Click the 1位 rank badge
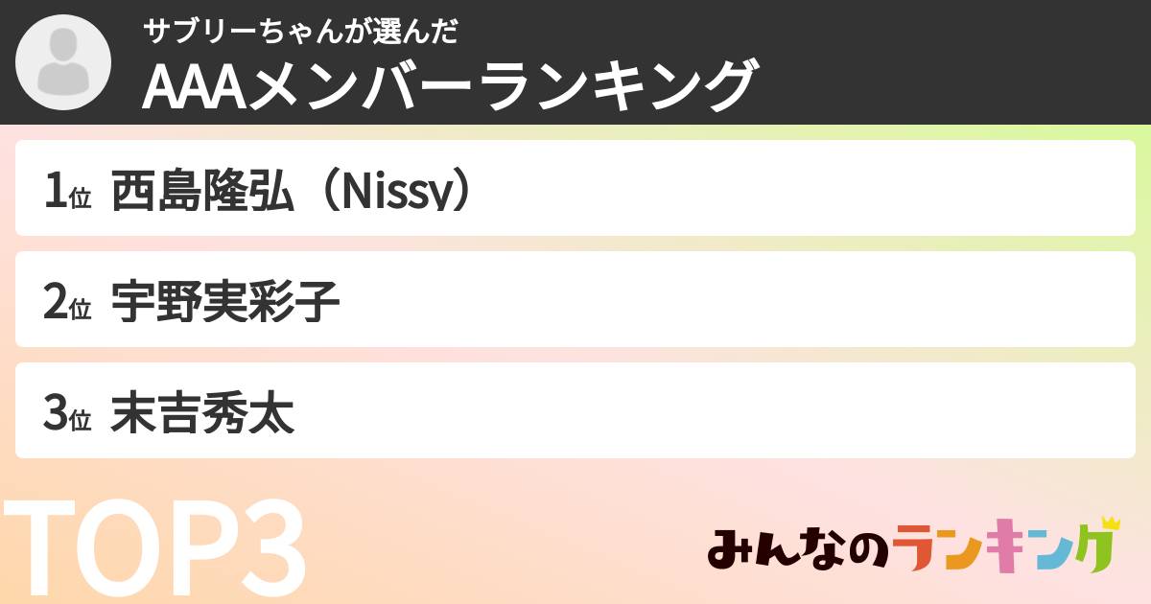Image resolution: width=1151 pixels, height=604 pixels. tap(67, 192)
